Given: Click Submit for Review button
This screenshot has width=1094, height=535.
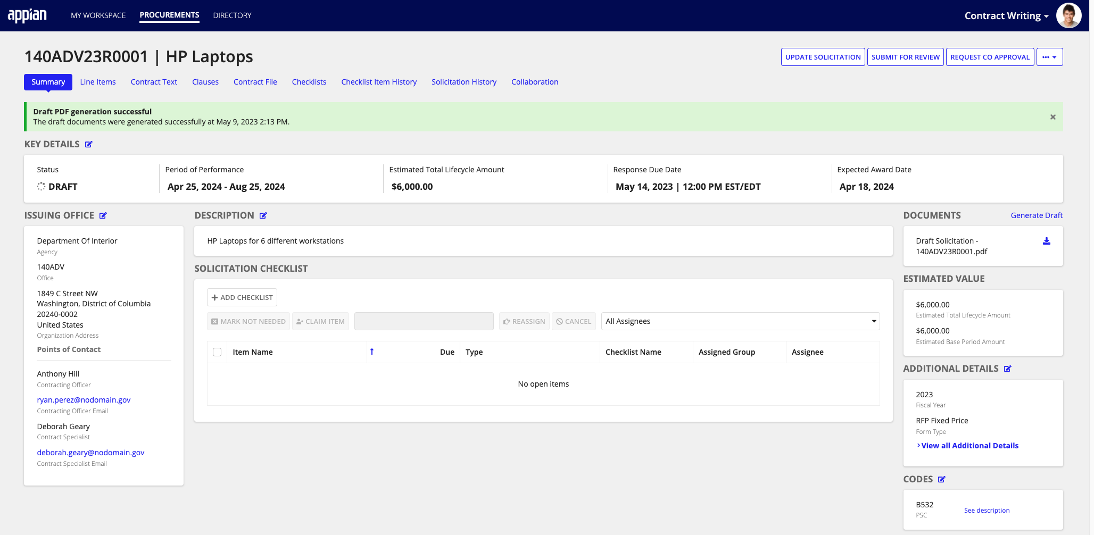Looking at the screenshot, I should coord(906,57).
